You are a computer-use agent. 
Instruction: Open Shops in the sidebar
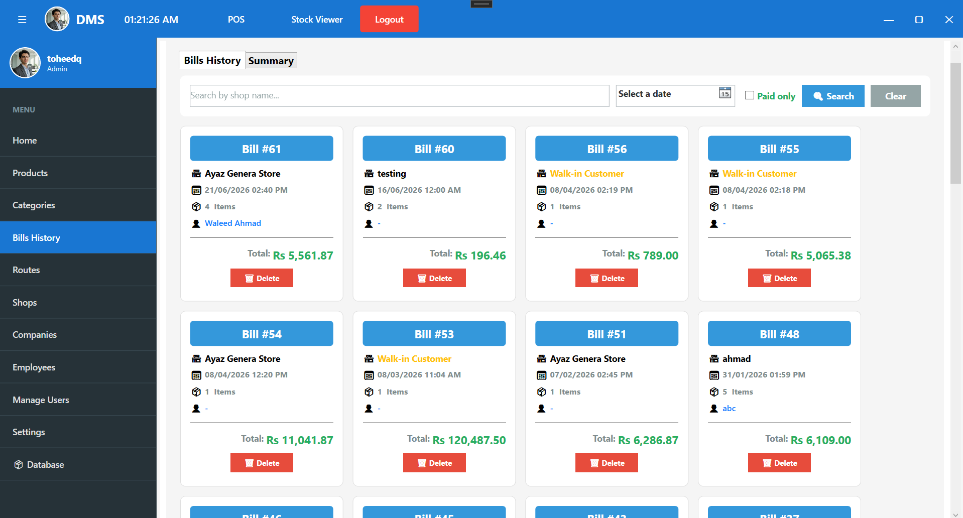click(78, 303)
